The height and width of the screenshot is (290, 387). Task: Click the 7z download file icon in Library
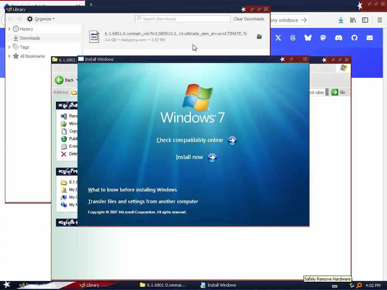pos(94,37)
